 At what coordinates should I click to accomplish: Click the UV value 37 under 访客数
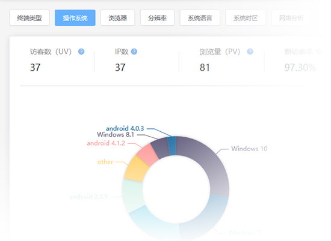click(x=35, y=68)
